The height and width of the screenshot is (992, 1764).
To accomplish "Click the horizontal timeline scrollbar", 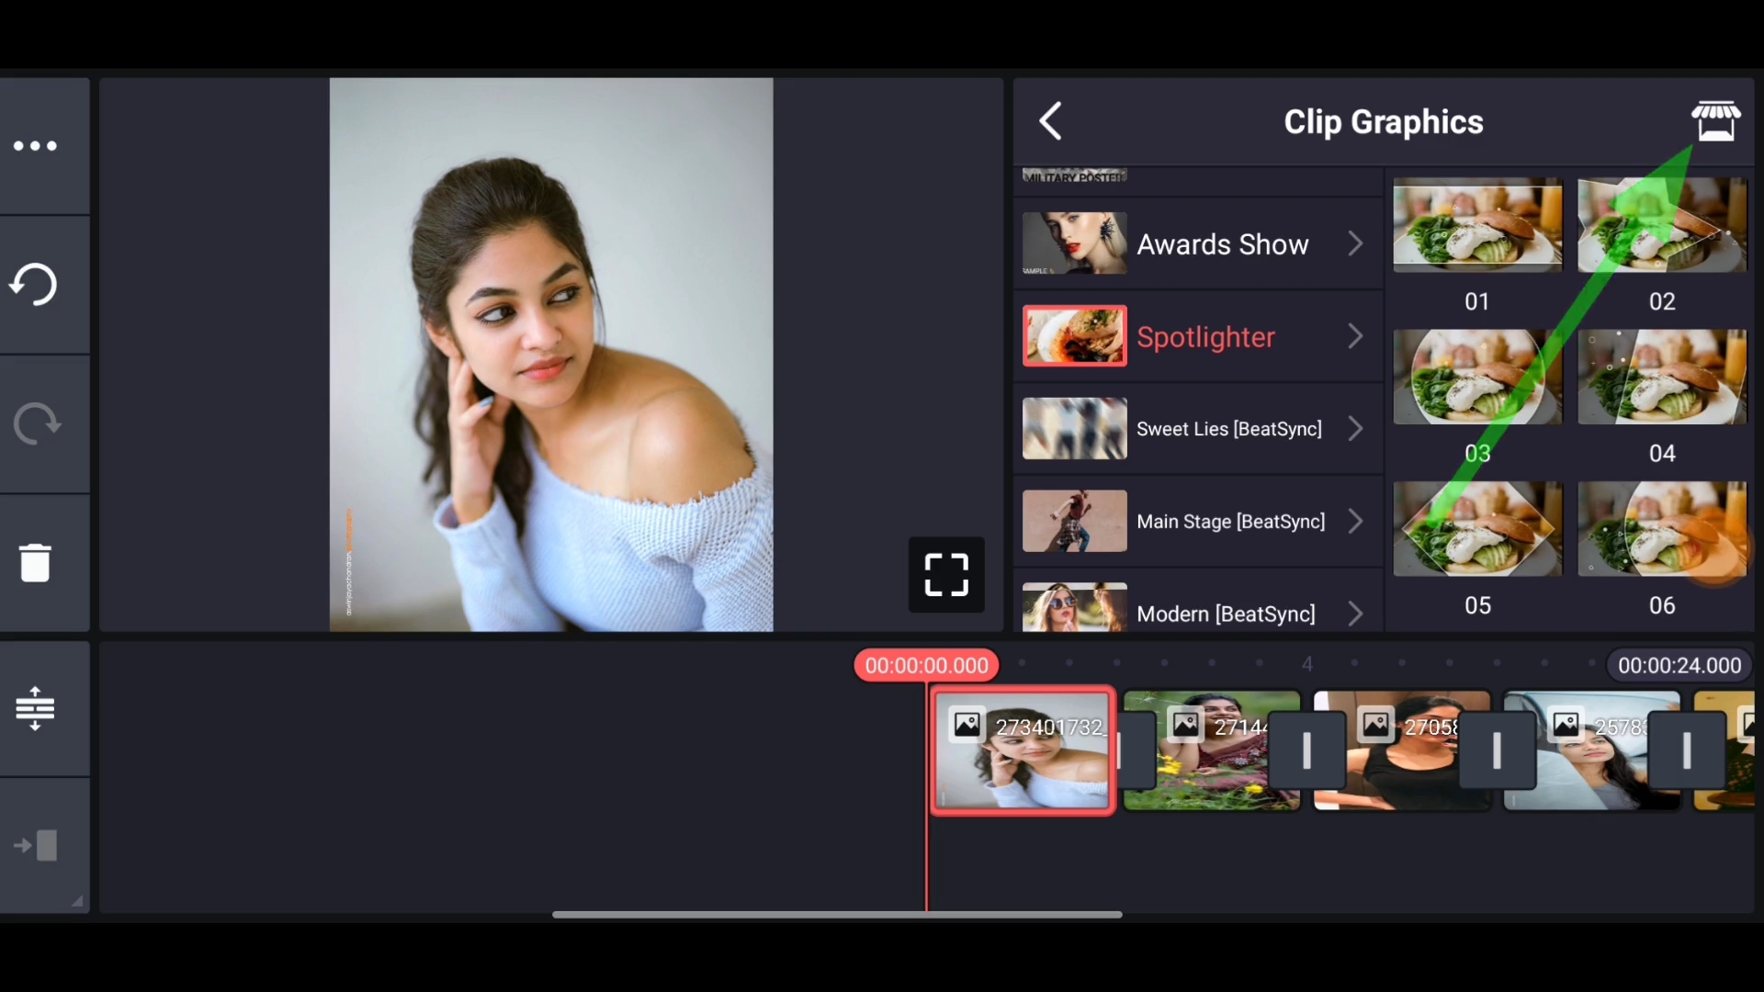I will [x=836, y=915].
